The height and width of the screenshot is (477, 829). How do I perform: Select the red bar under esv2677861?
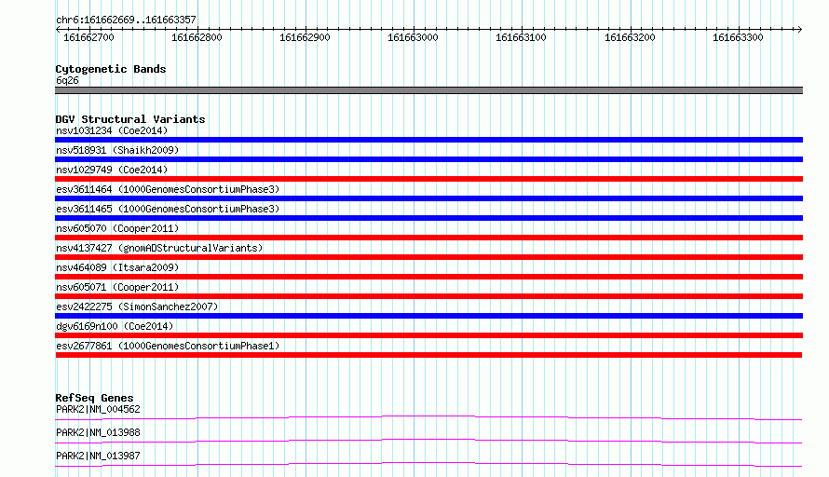(x=428, y=355)
